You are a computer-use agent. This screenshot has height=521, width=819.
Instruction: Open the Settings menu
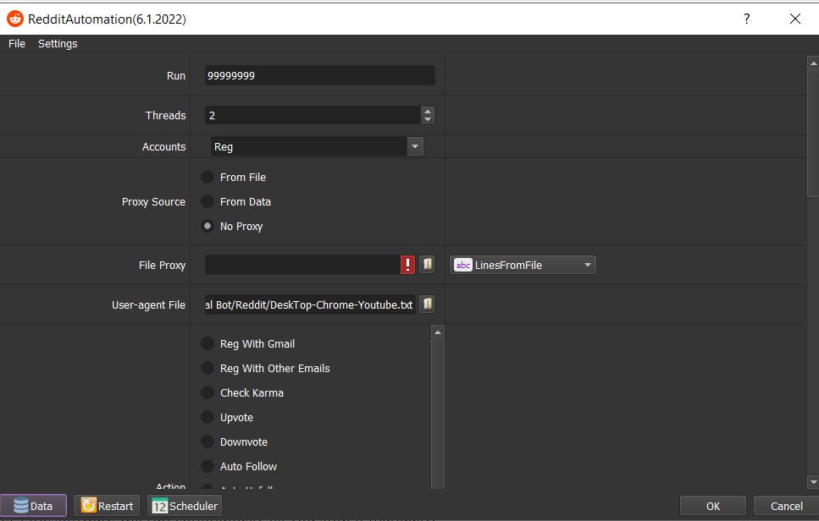click(x=58, y=44)
